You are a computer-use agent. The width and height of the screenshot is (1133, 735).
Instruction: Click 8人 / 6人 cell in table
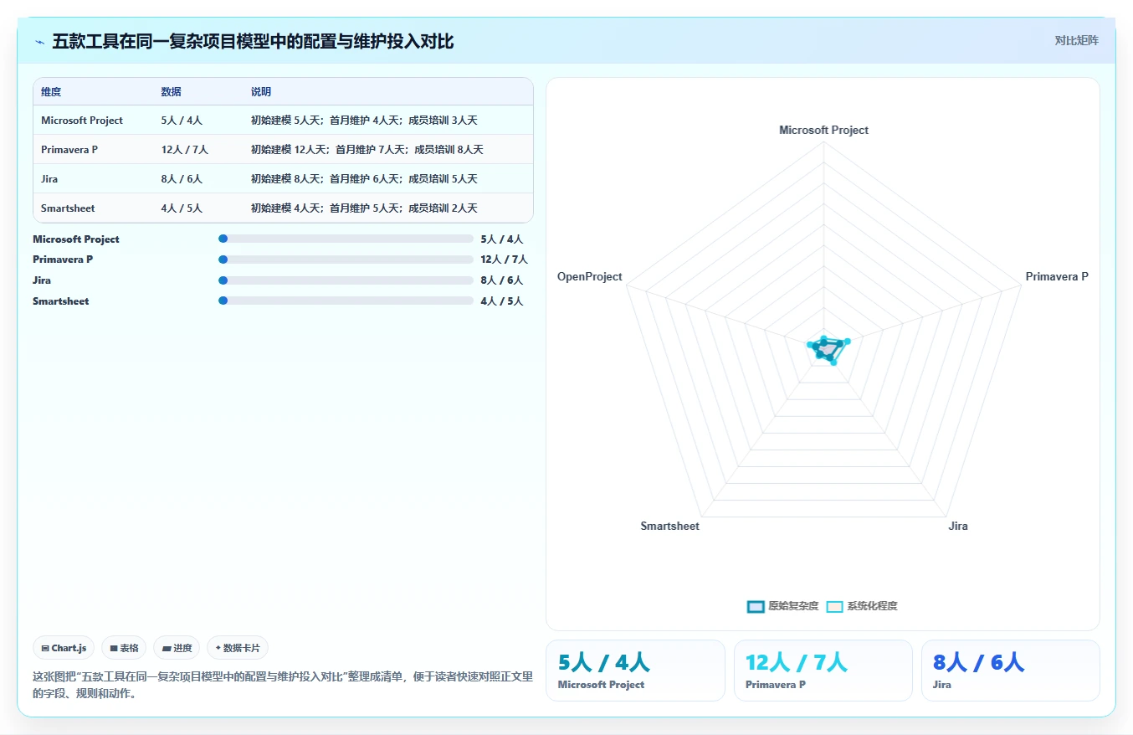[x=182, y=179]
